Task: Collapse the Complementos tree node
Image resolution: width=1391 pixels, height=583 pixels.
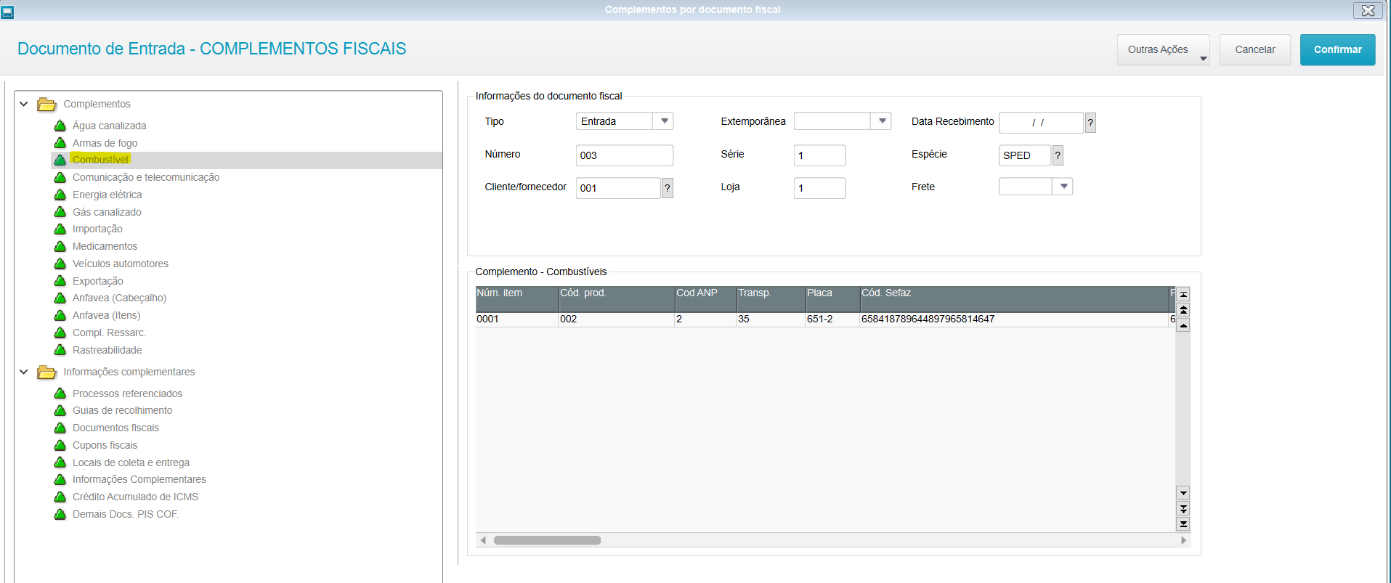Action: tap(24, 104)
